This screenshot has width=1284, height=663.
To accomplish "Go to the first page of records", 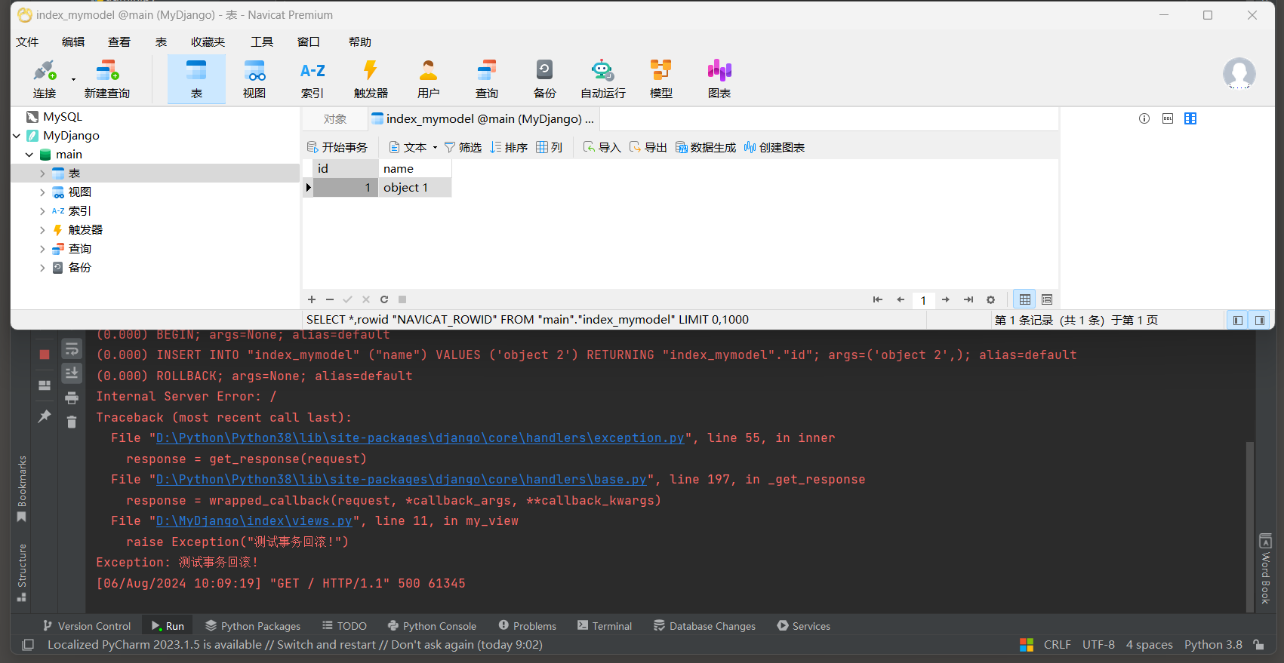I will 878,299.
